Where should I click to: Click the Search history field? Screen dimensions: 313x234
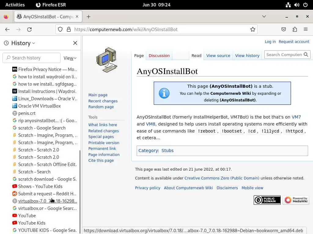(x=31, y=58)
